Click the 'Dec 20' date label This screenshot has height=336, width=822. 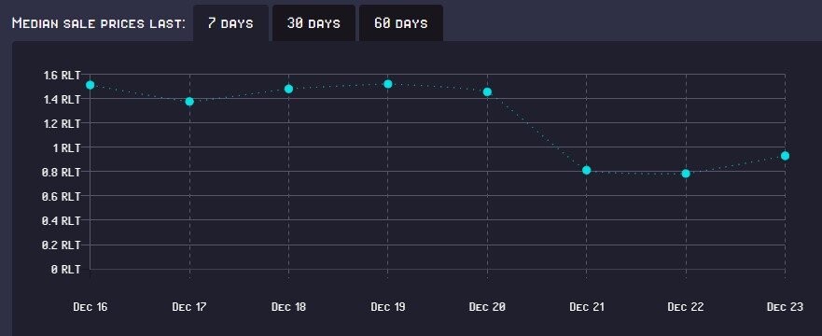point(487,307)
